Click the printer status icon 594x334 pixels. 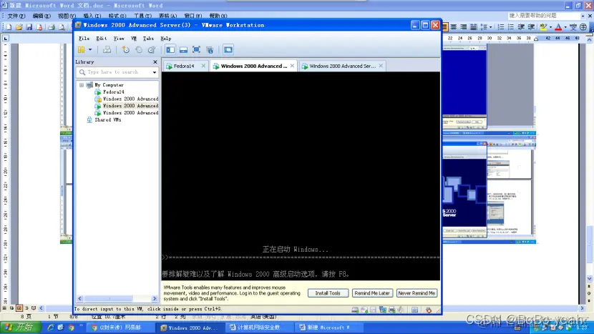(391, 310)
